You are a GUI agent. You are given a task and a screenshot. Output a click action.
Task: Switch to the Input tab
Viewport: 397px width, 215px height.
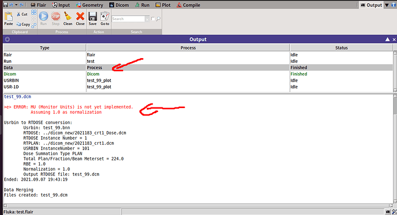[61, 5]
